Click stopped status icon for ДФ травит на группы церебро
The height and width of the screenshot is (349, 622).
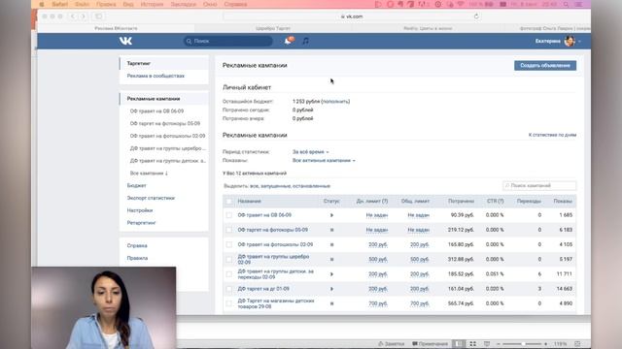click(x=331, y=259)
